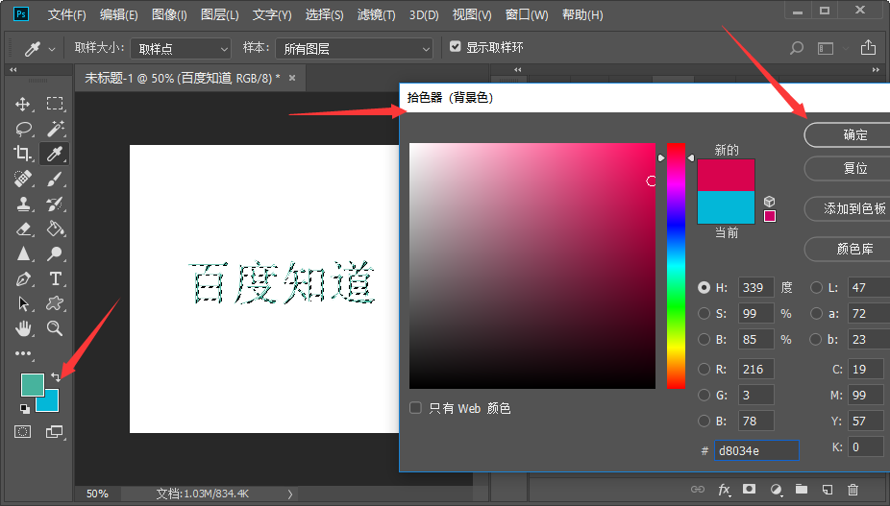This screenshot has width=890, height=506.
Task: Create a new group folder icon
Action: 802,489
